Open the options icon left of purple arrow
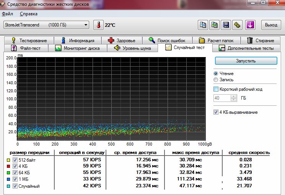 click(238, 25)
